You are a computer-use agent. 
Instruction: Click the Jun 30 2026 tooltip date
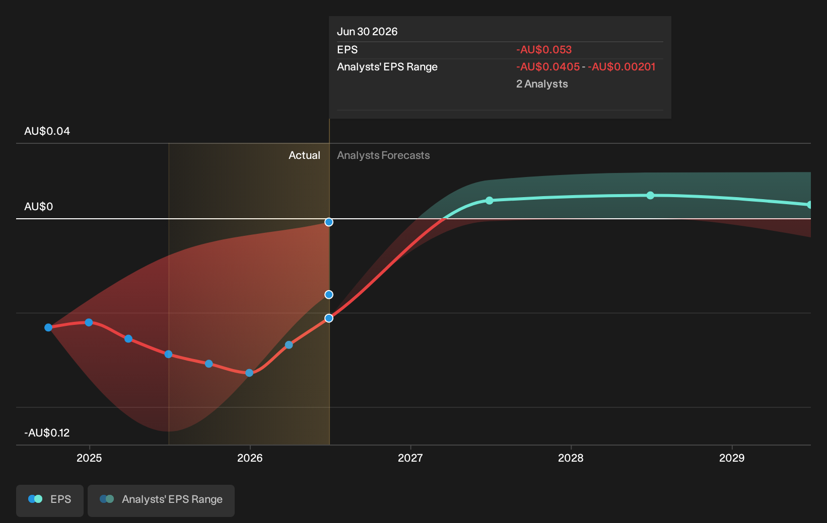click(367, 32)
